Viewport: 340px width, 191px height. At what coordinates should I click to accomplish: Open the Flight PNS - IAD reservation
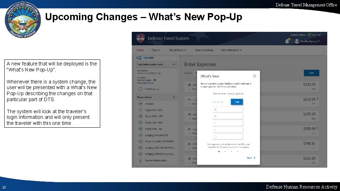tap(154, 129)
